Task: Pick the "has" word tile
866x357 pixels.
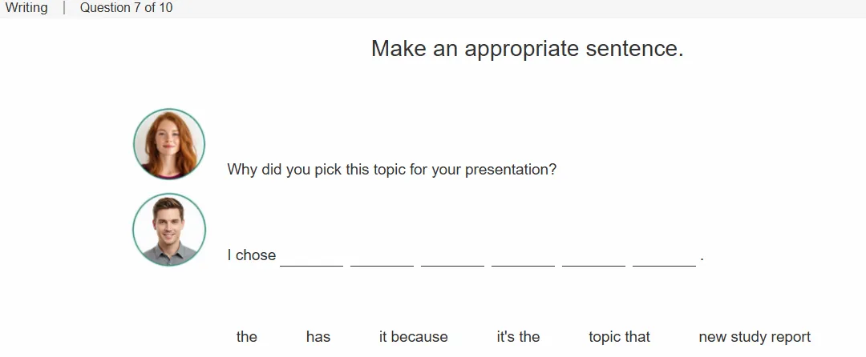Action: point(318,337)
